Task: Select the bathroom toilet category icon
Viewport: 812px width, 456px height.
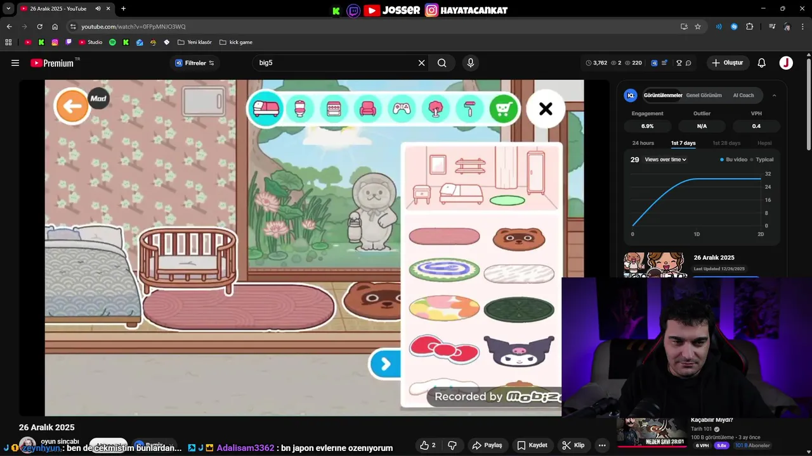Action: tap(300, 109)
